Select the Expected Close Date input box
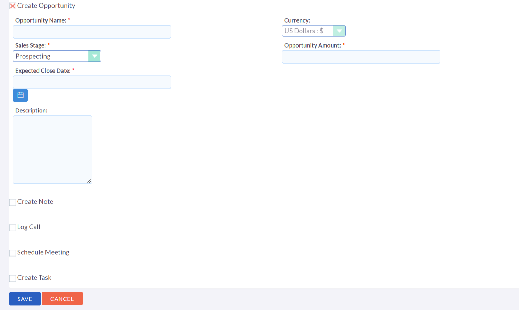The image size is (519, 310). click(x=92, y=82)
